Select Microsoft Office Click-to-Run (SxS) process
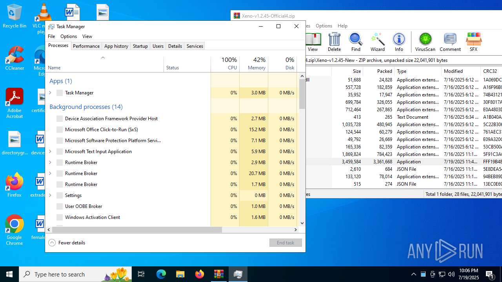Image resolution: width=502 pixels, height=282 pixels. (x=171, y=130)
